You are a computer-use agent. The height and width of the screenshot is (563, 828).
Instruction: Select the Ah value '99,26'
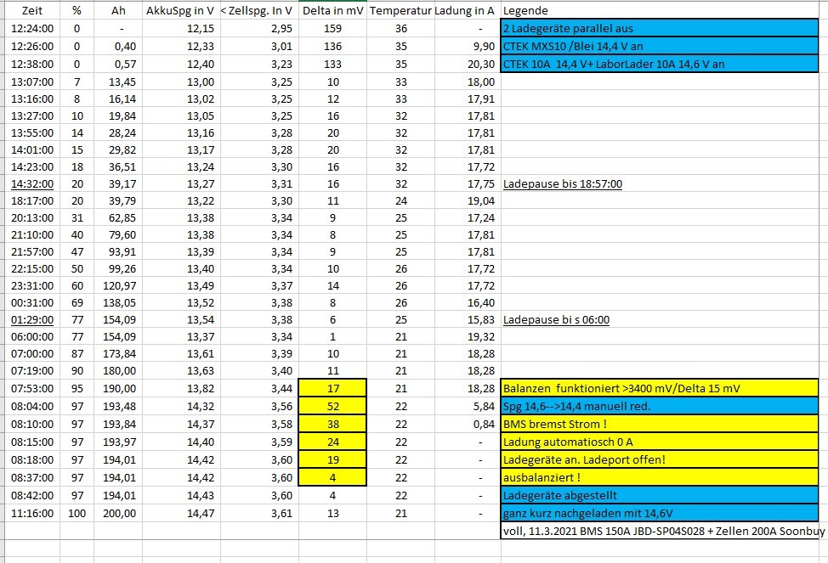[118, 268]
